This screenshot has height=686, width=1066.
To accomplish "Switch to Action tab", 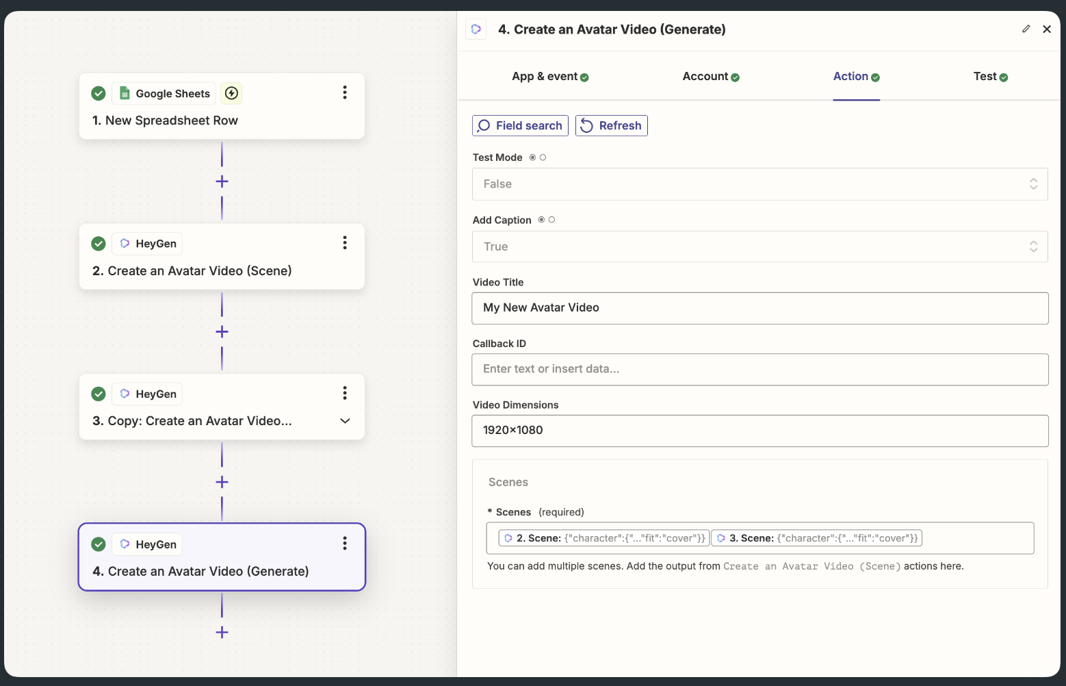I will coord(856,77).
